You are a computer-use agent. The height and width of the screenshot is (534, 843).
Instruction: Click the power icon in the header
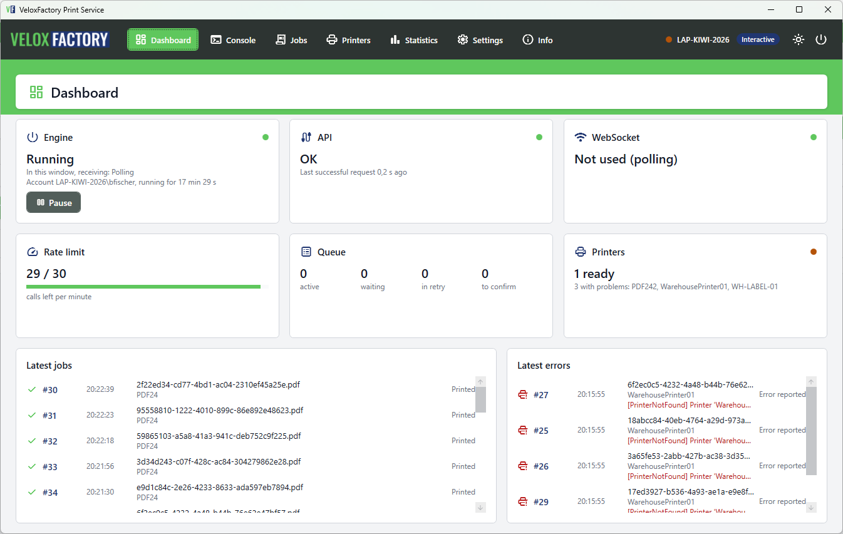click(821, 39)
